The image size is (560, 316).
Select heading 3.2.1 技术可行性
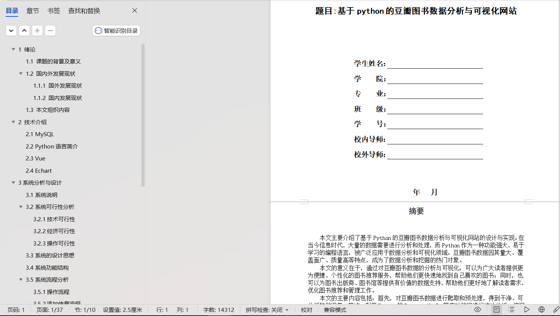[x=54, y=219]
